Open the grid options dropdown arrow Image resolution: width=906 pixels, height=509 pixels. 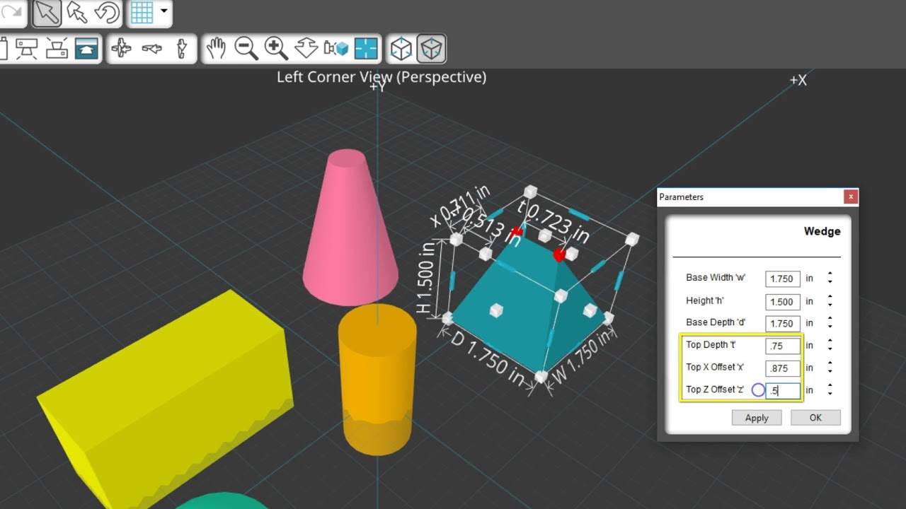coord(164,11)
